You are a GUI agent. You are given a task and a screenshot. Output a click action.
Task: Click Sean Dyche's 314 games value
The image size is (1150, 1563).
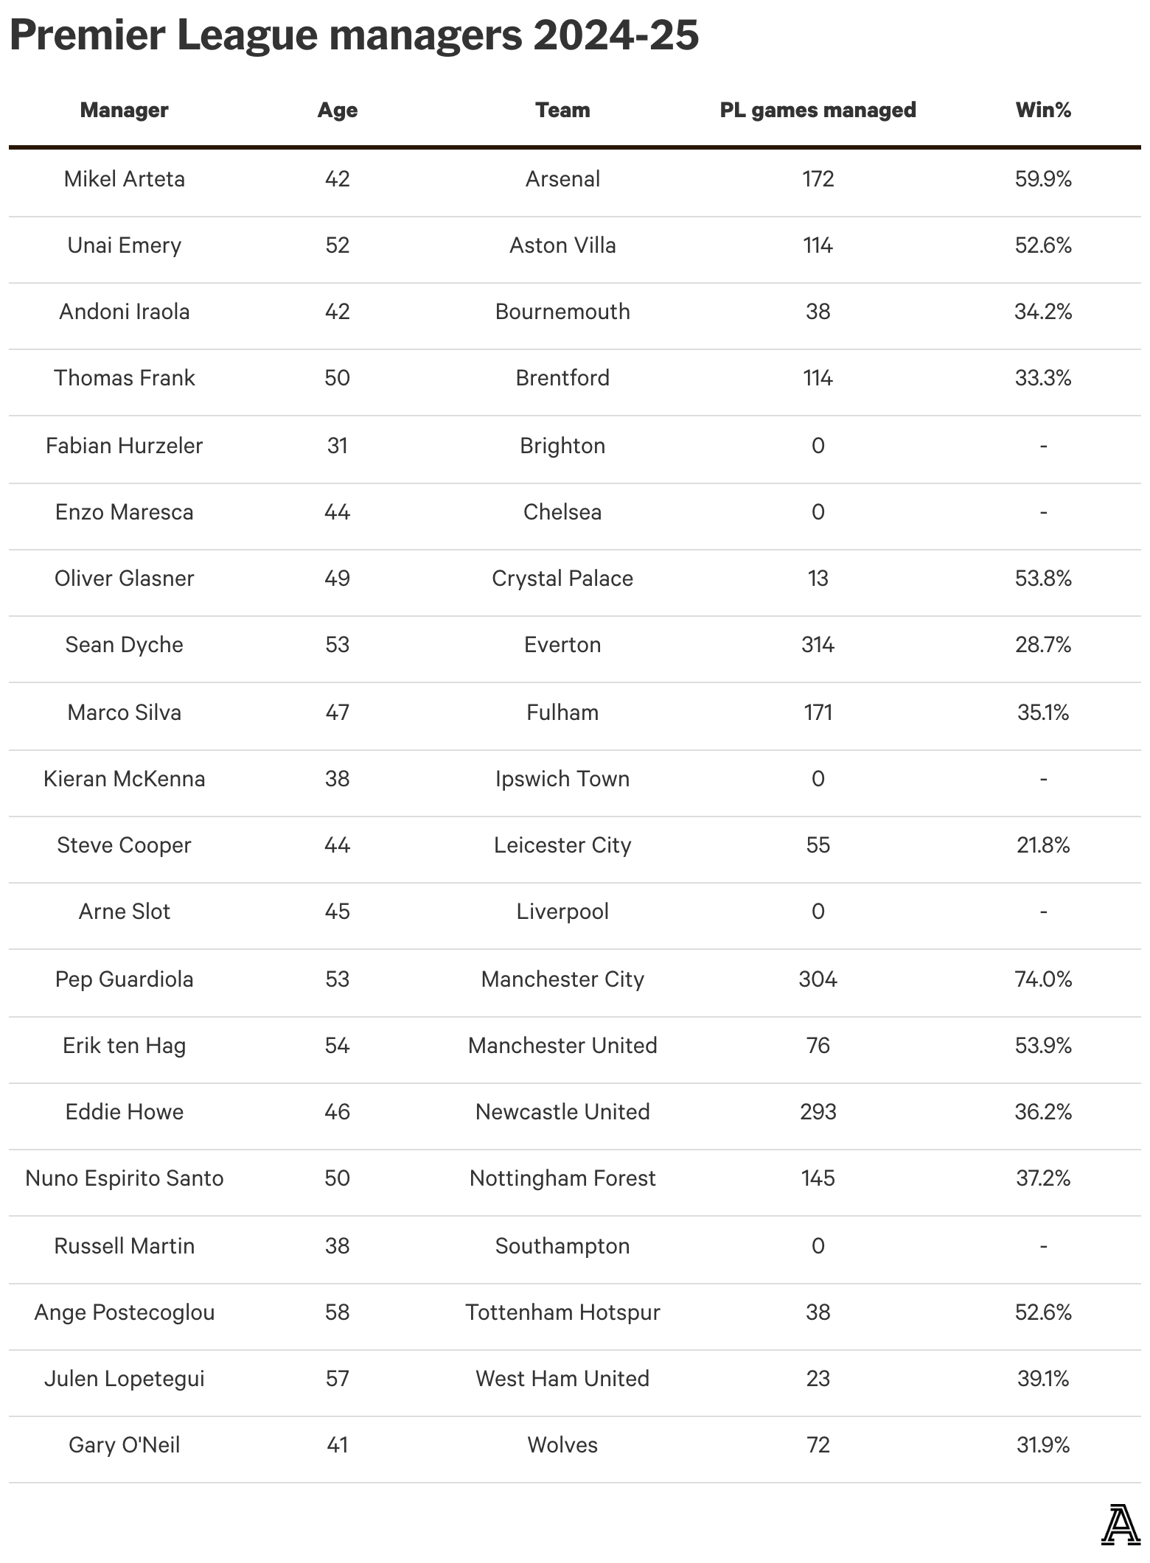tap(818, 645)
